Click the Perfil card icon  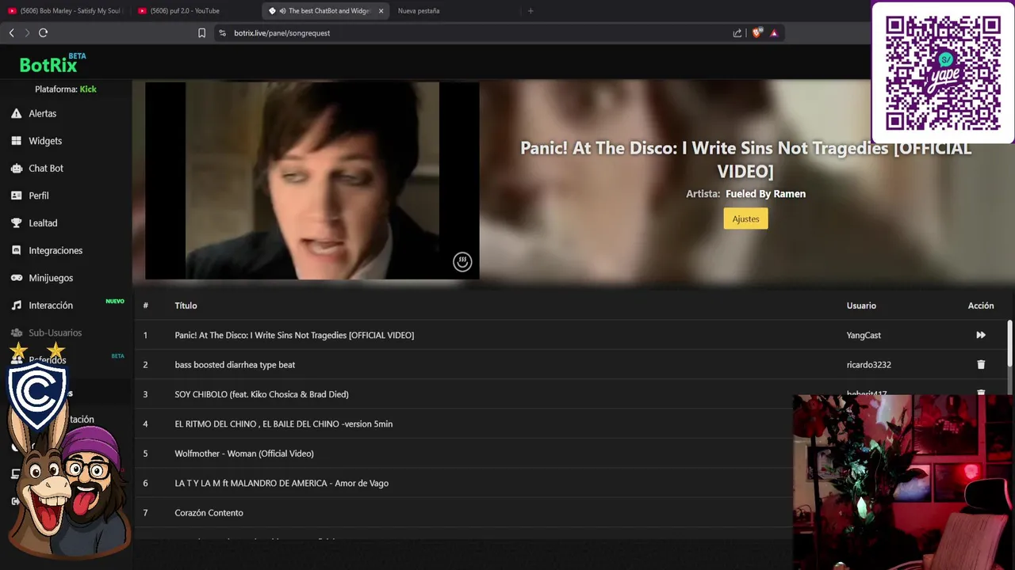(16, 196)
